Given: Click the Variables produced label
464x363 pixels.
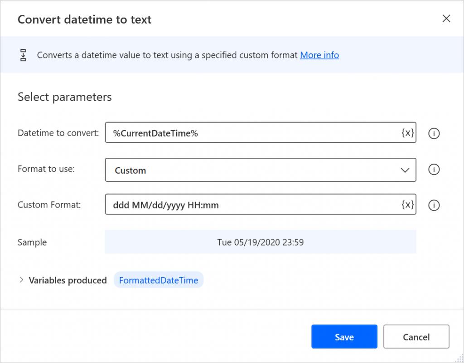Looking at the screenshot, I should (x=68, y=280).
